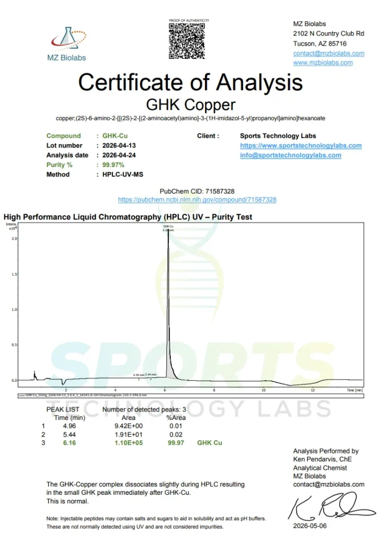Click the info@sportstechnologylabs.com email link
The image size is (383, 543).
(x=291, y=155)
